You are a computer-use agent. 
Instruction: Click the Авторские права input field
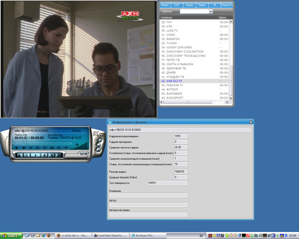pyautogui.click(x=148, y=215)
